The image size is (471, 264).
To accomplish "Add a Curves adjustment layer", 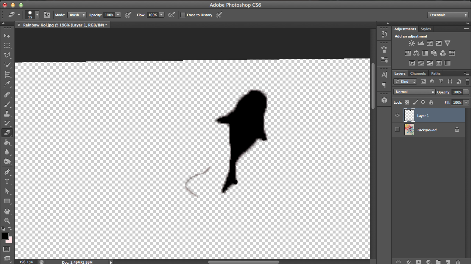I will coord(429,43).
